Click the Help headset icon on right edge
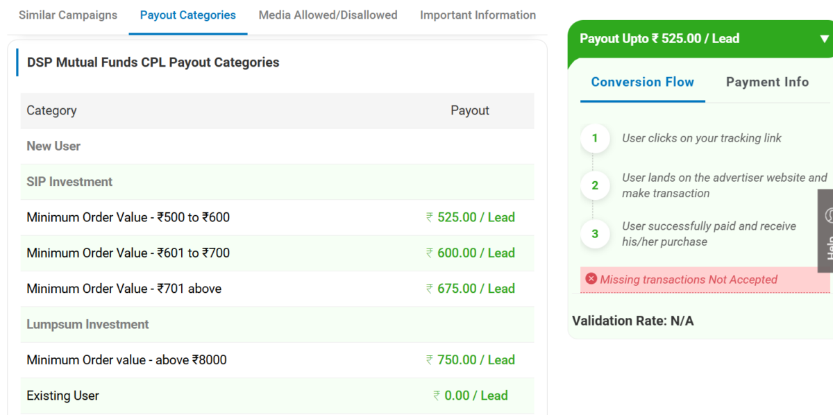 827,216
